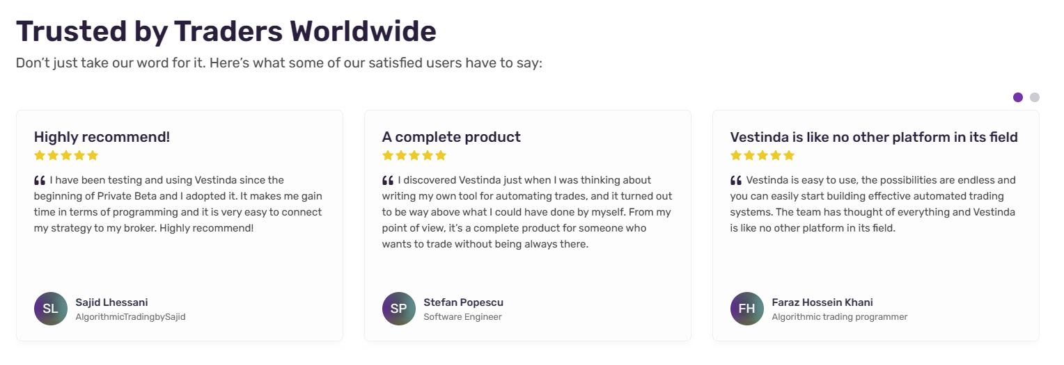Click the AlgorithmicTradingbySajid label
Image resolution: width=1064 pixels, height=365 pixels.
point(130,317)
